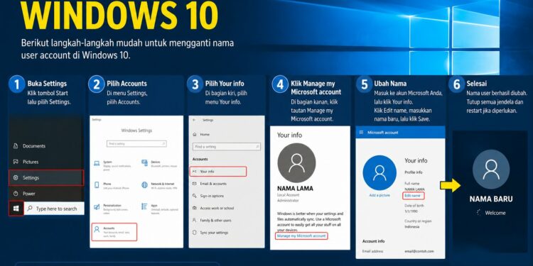Screen dimensions: 533x266
Task: Click the 'Profile info' label
Action: point(414,172)
